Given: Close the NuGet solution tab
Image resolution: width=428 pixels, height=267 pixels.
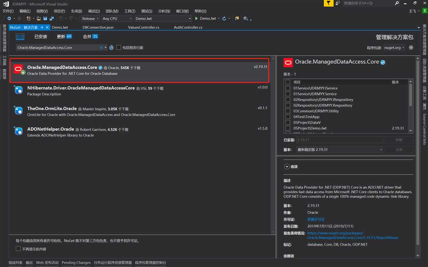Looking at the screenshot, I should click(x=47, y=27).
